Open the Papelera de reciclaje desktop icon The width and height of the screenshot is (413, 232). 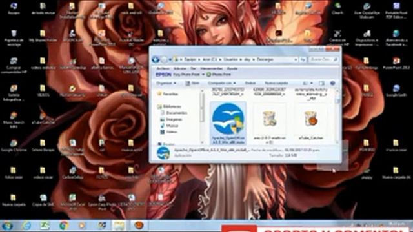pos(14,38)
